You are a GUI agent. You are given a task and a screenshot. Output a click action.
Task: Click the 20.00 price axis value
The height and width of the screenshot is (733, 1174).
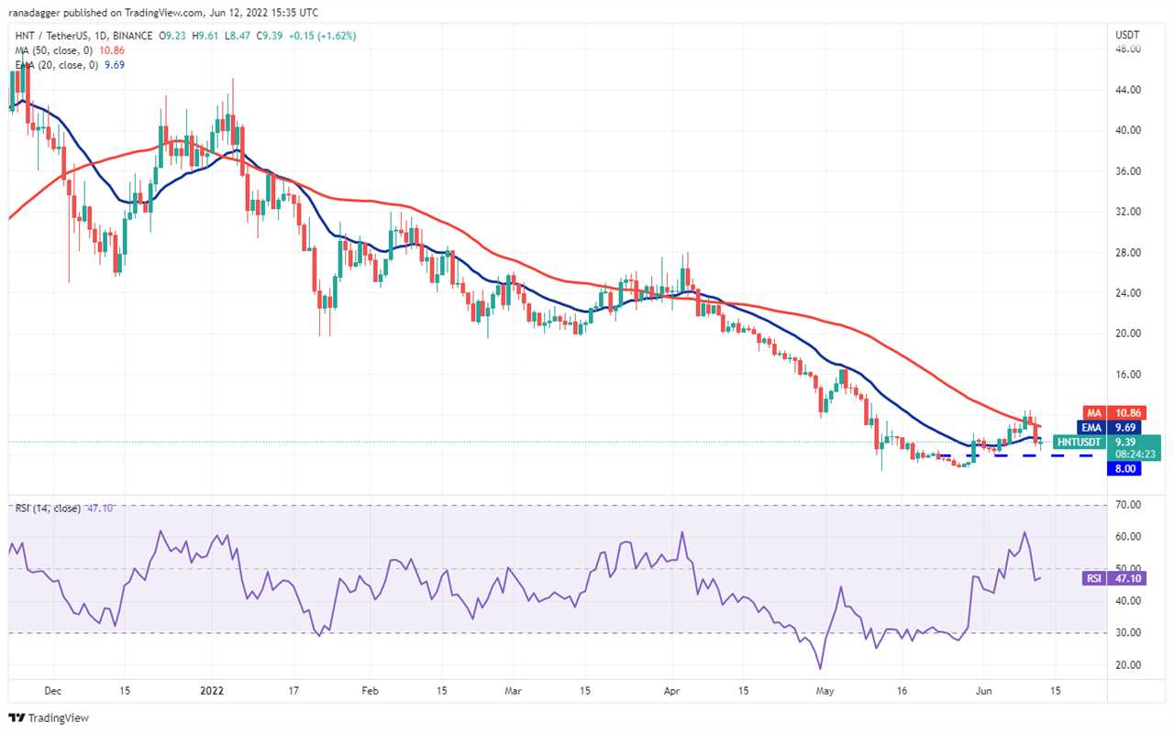click(1127, 334)
